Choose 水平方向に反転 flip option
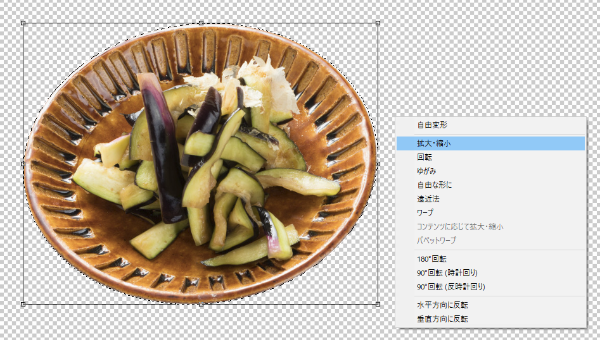600x340 pixels. (490, 305)
